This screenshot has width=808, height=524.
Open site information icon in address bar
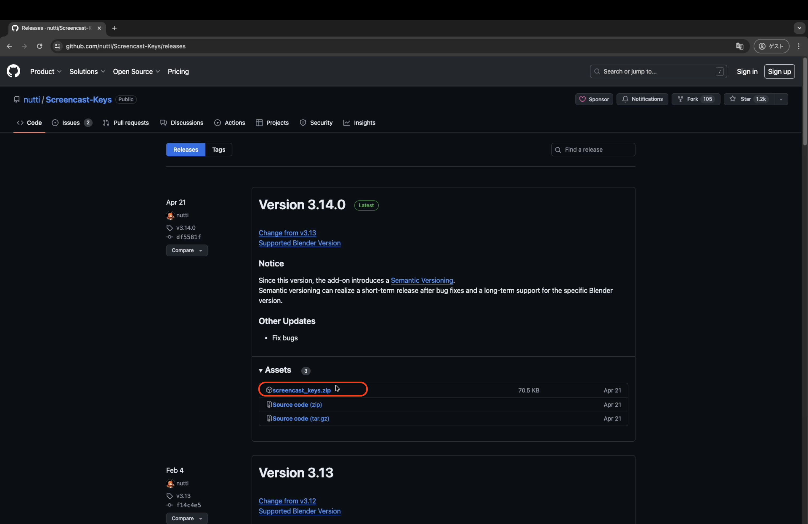pos(58,46)
